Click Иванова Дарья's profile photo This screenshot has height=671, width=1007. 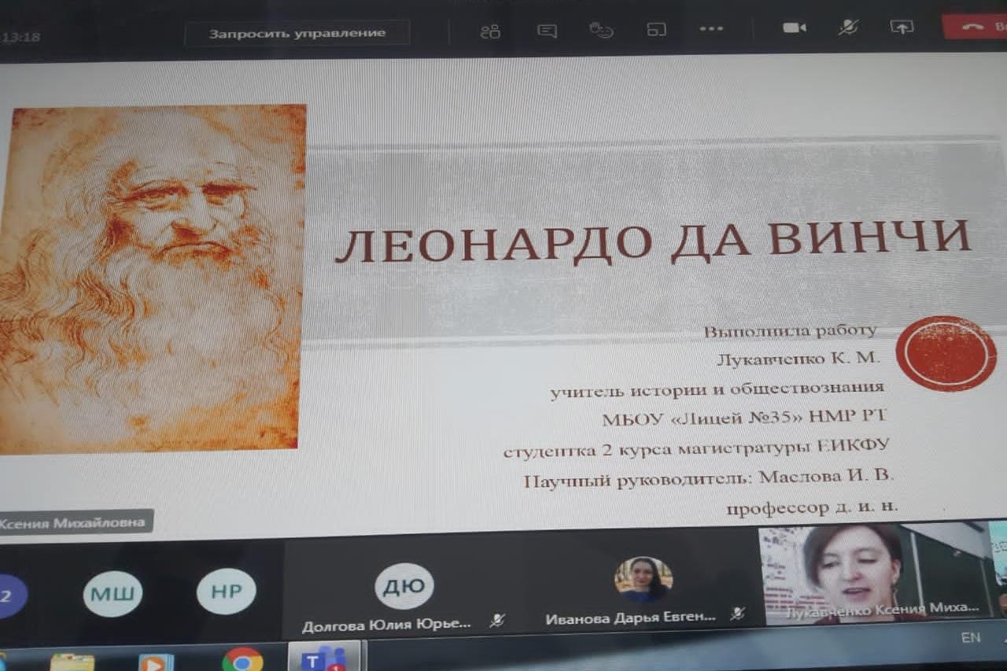pyautogui.click(x=644, y=580)
